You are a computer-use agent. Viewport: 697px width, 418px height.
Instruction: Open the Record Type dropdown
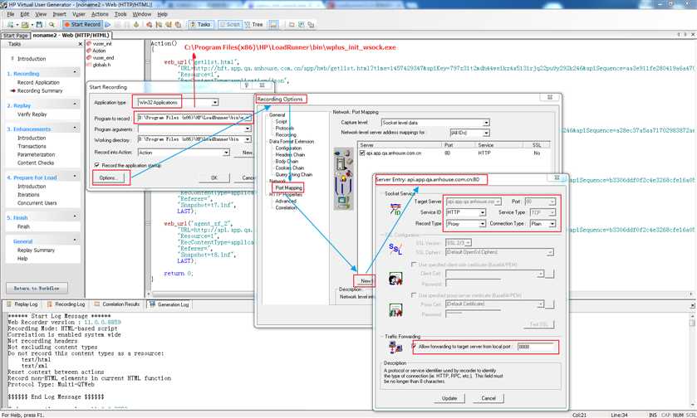click(483, 224)
